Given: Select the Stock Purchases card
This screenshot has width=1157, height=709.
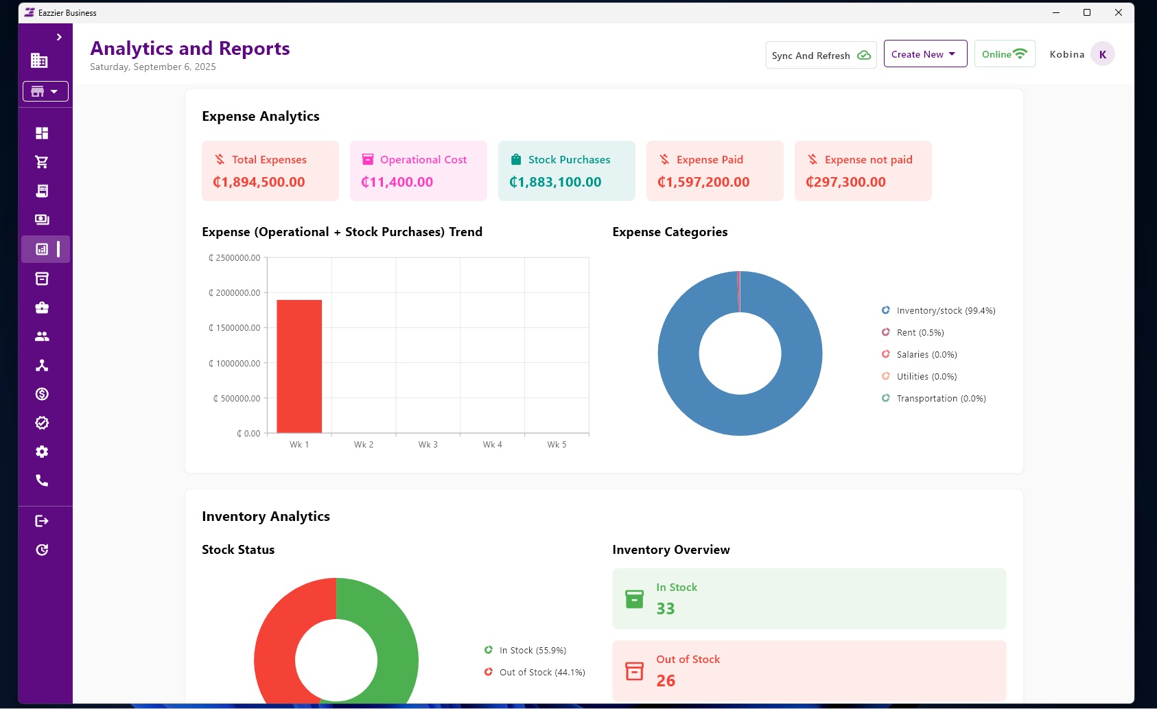Looking at the screenshot, I should point(567,171).
